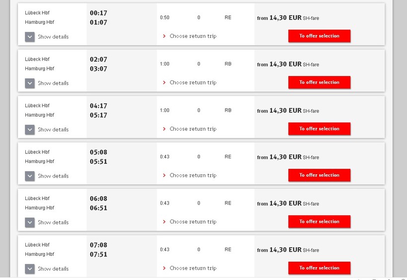Choose return trip for 06:08 connection
The image size is (407, 280).
click(193, 222)
